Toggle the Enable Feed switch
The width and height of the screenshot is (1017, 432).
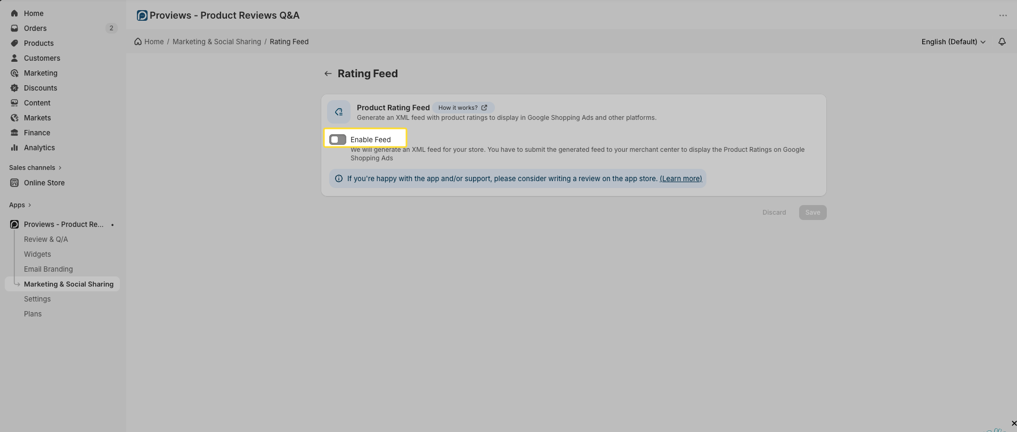click(338, 140)
